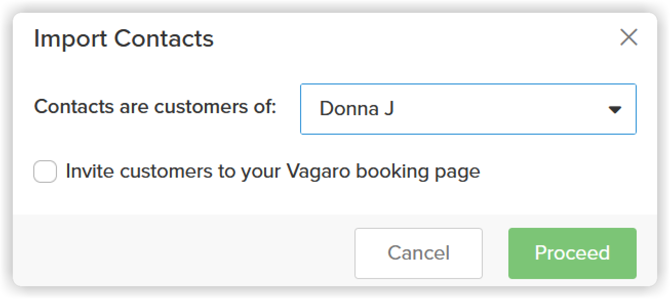Click the X icon beside the dialog title

pos(628,37)
